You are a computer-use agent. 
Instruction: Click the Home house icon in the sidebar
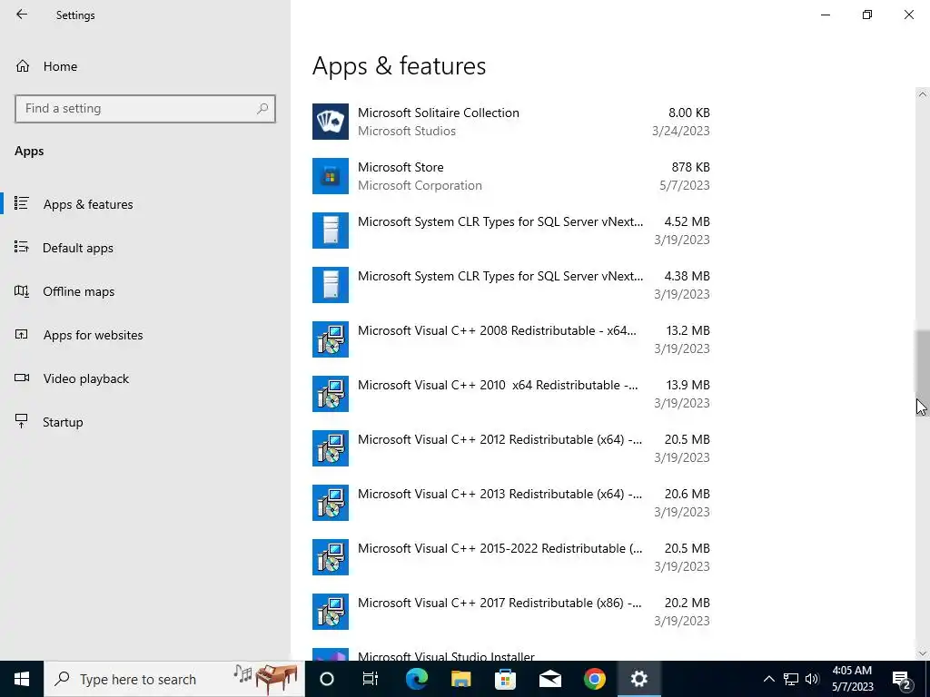(x=23, y=66)
